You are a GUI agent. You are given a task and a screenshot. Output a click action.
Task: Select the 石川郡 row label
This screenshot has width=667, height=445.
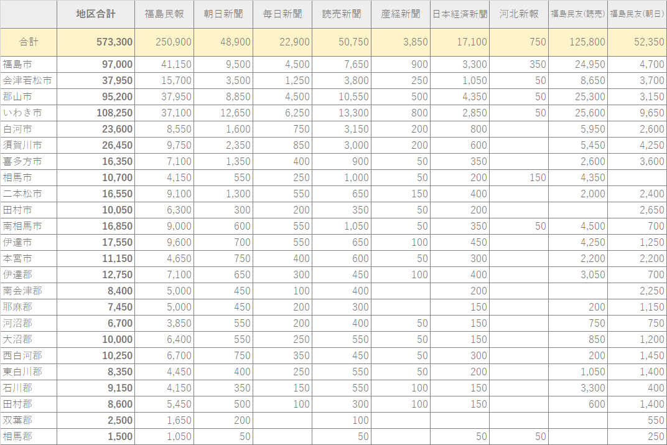[29, 388]
